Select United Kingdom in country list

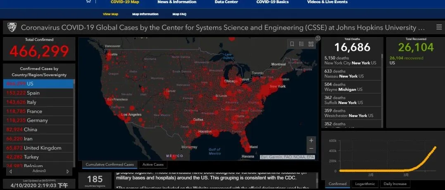38,148
